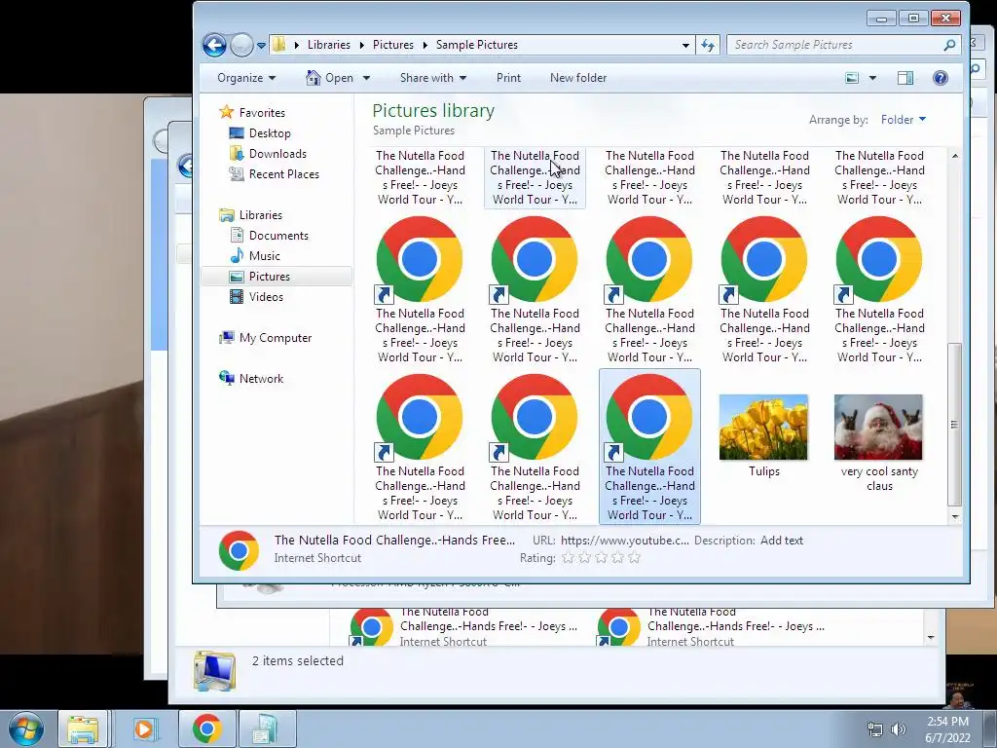This screenshot has width=997, height=748.
Task: Click the Forward navigation arrow button
Action: (x=241, y=45)
